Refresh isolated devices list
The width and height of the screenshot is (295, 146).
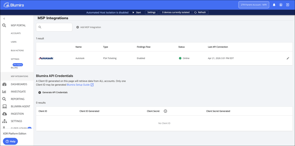[200, 12]
